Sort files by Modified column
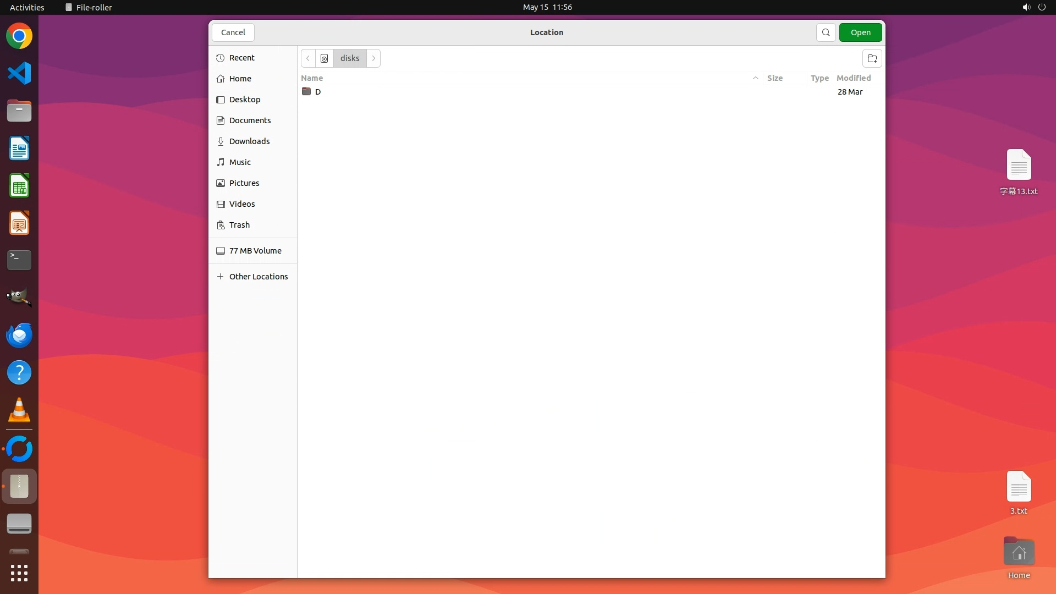1056x594 pixels. (853, 78)
